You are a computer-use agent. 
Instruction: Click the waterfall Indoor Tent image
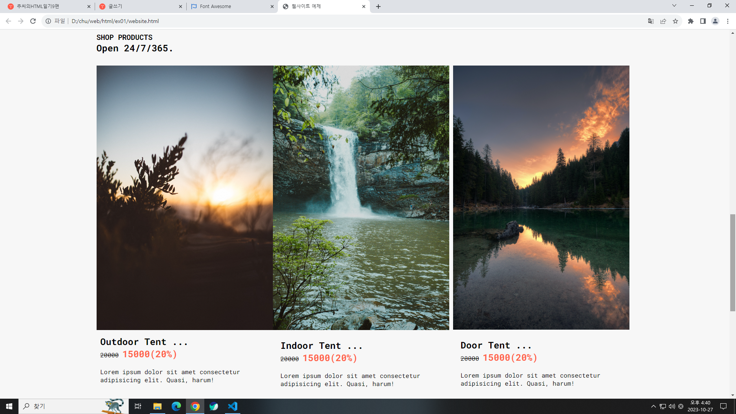point(361,197)
